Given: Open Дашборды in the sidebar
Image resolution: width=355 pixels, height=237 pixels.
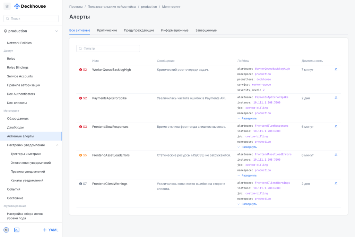Looking at the screenshot, I should coord(15,127).
